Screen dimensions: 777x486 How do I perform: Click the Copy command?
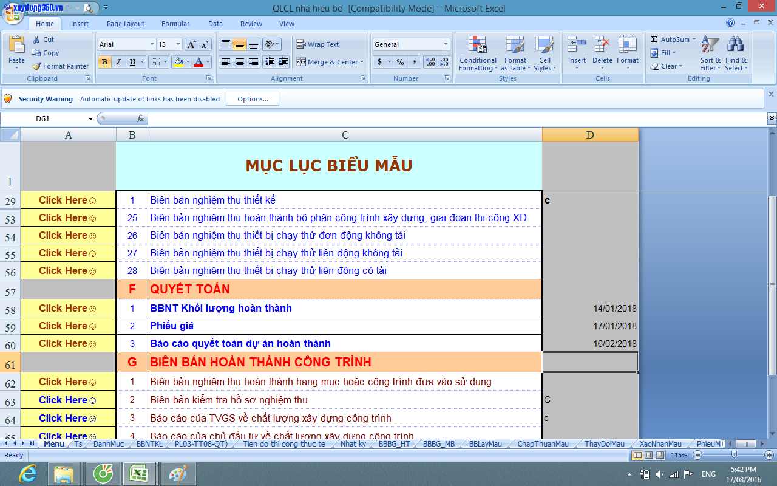pos(46,53)
